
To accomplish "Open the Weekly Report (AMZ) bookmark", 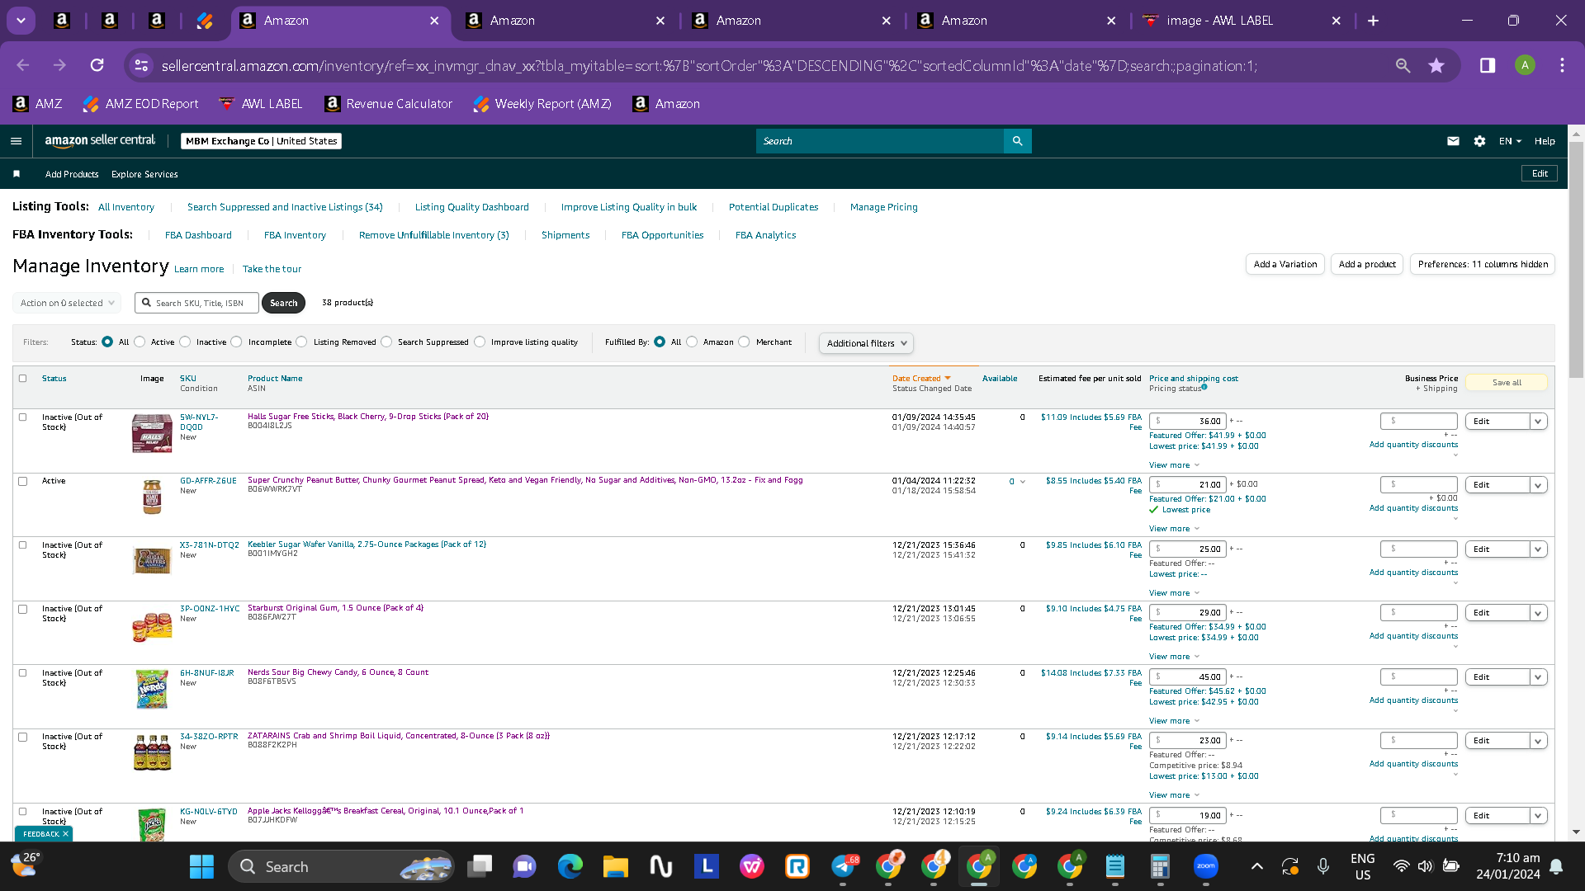I will 542,104.
